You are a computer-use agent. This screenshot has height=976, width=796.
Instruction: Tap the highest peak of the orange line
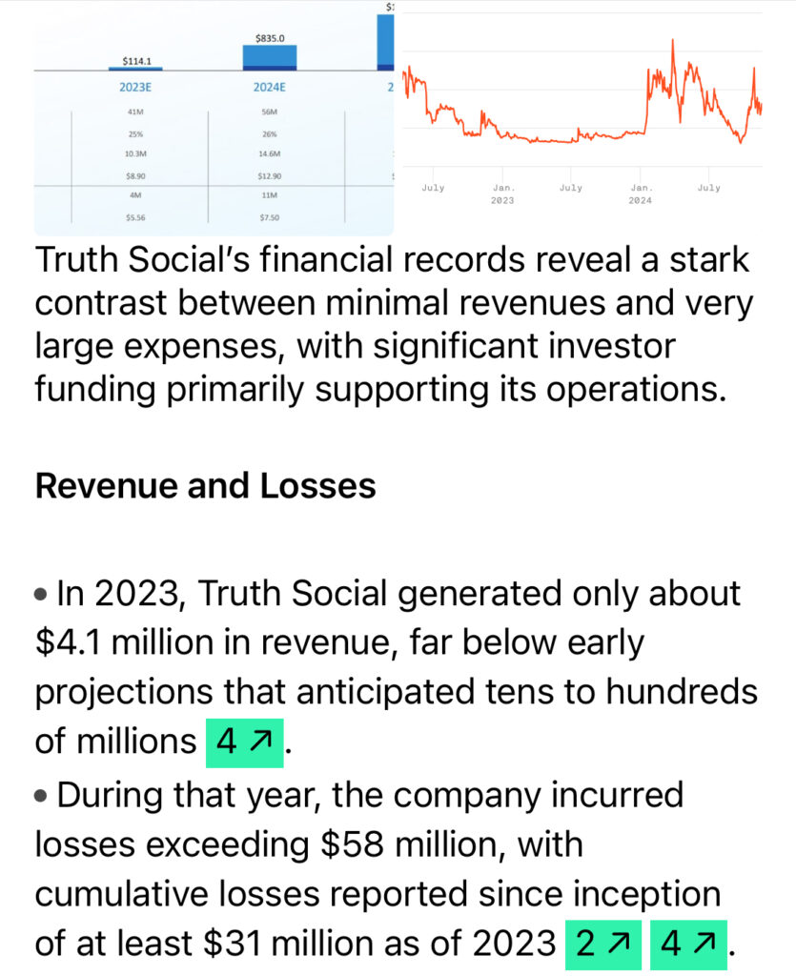pos(673,41)
